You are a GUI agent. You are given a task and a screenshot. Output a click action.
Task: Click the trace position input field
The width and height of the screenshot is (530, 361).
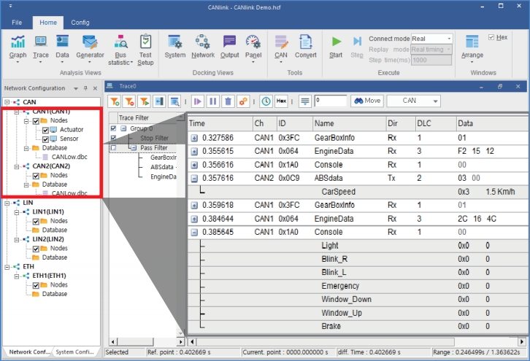[331, 101]
